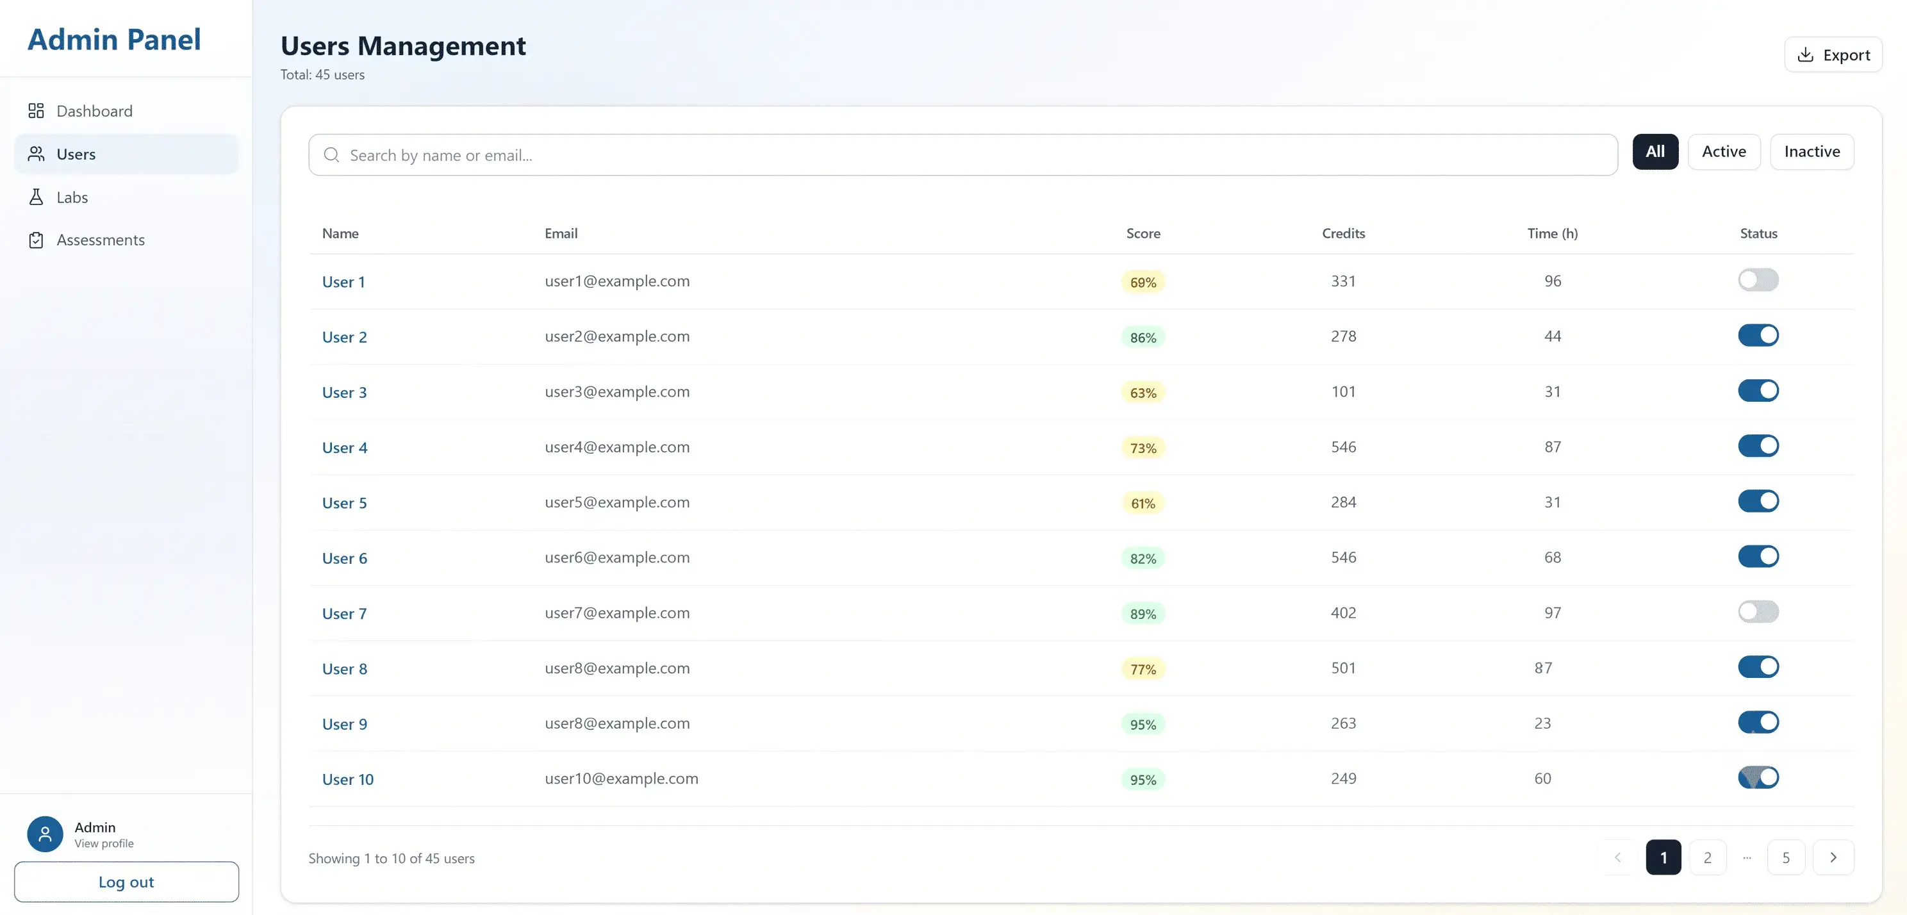Image resolution: width=1907 pixels, height=915 pixels.
Task: Click the Admin Panel title
Action: pos(114,39)
